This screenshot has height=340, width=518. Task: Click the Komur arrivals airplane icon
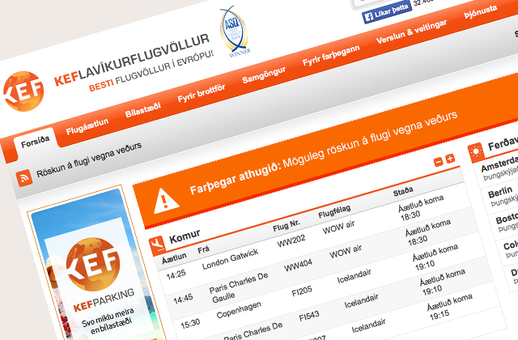[x=156, y=245]
